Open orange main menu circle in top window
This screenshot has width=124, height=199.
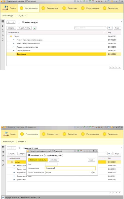4,1
